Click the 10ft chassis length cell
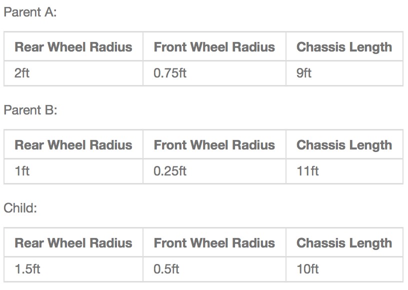 click(307, 269)
